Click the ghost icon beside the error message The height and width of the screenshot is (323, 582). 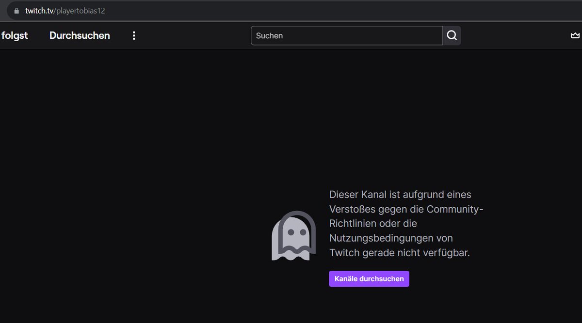[x=294, y=236]
